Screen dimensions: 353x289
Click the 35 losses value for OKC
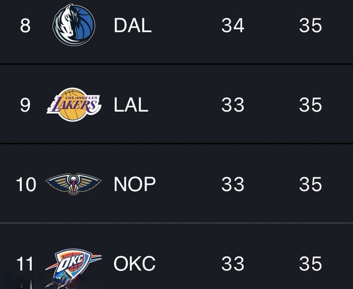tap(310, 264)
